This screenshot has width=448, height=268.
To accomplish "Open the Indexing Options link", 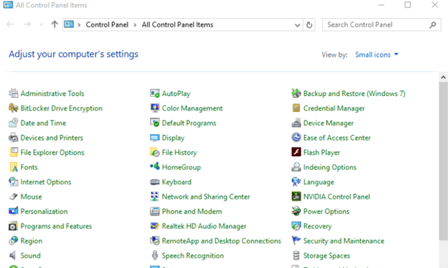I will (x=330, y=167).
